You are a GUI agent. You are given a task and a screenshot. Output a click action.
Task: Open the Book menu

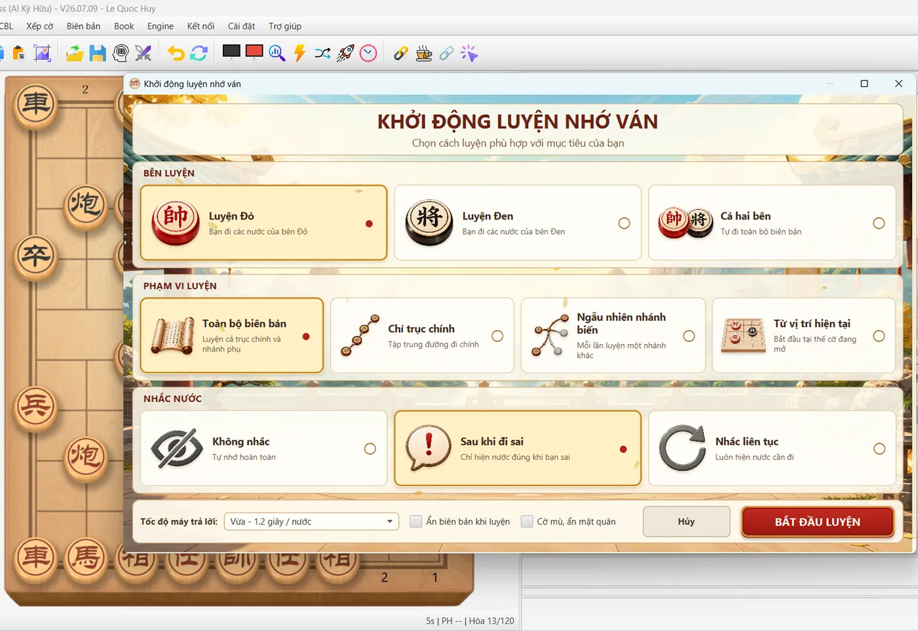click(x=124, y=26)
